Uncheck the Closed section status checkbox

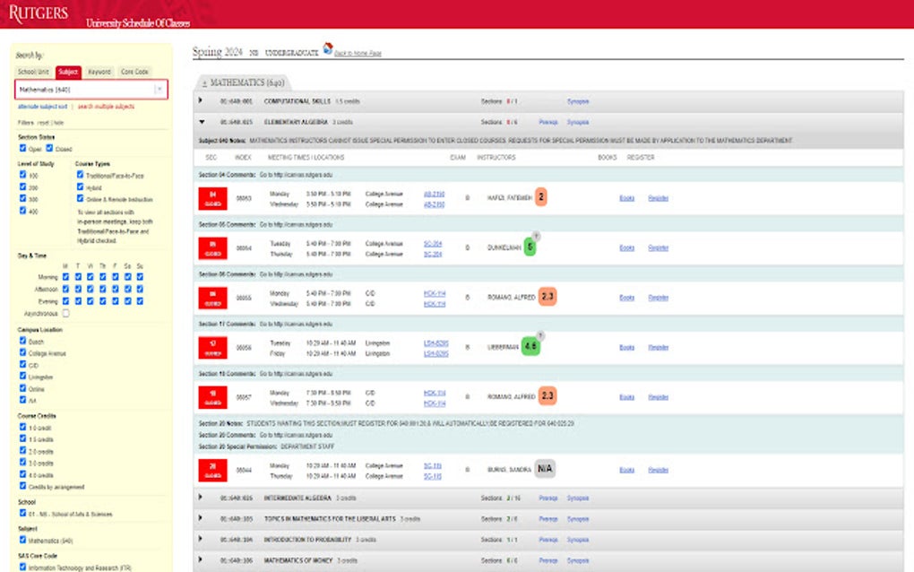pyautogui.click(x=48, y=149)
